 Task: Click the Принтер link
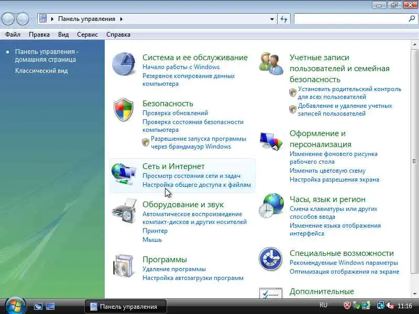tap(155, 231)
